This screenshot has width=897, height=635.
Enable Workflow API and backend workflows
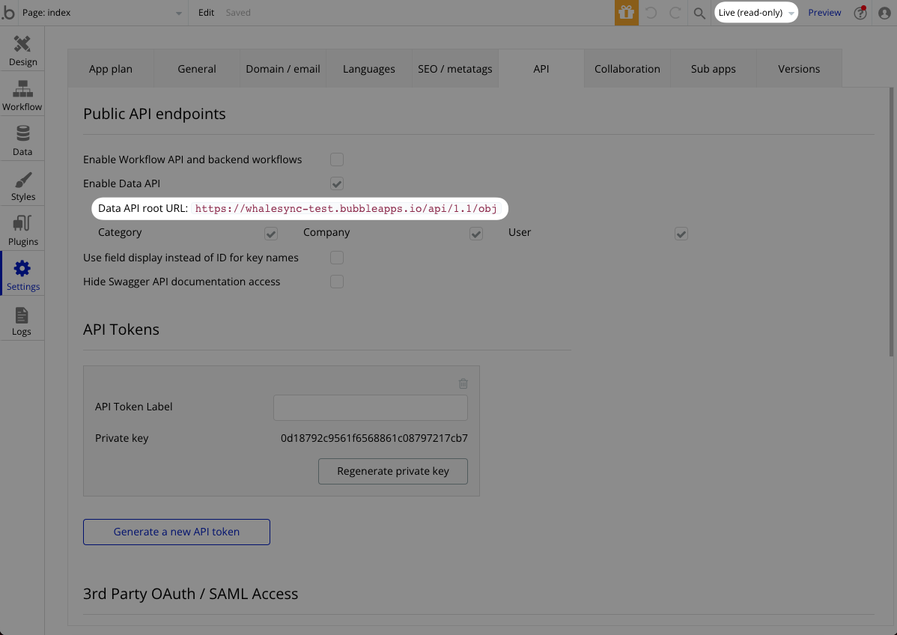pyautogui.click(x=337, y=159)
